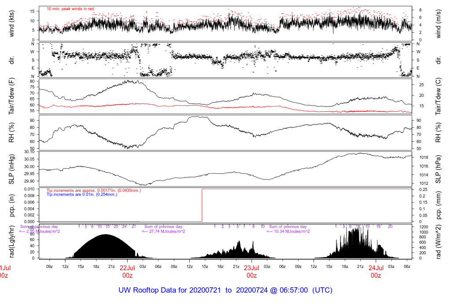Click the "29.90" tick on the SLP axis
Screen dimensions: 451x308
(30, 181)
